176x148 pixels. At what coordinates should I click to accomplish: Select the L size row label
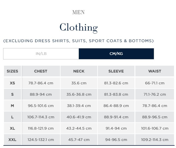point(12,117)
